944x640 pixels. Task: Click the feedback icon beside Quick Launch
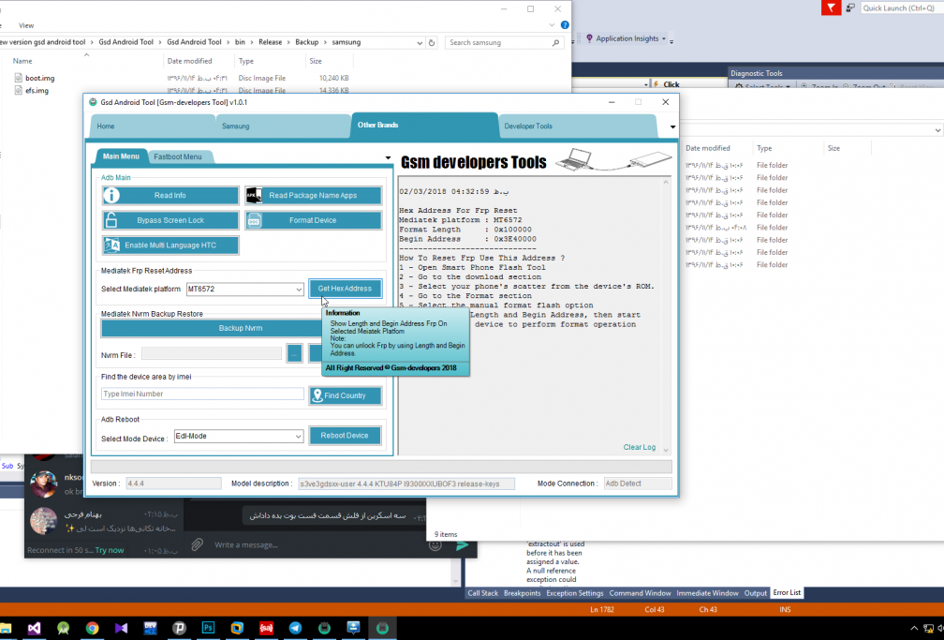coord(850,7)
